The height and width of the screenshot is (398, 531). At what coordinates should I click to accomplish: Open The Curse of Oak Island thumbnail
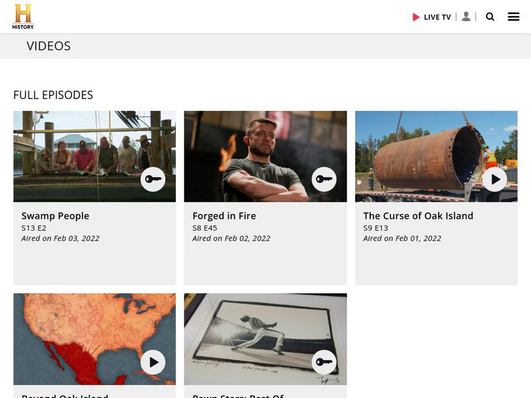(x=436, y=157)
